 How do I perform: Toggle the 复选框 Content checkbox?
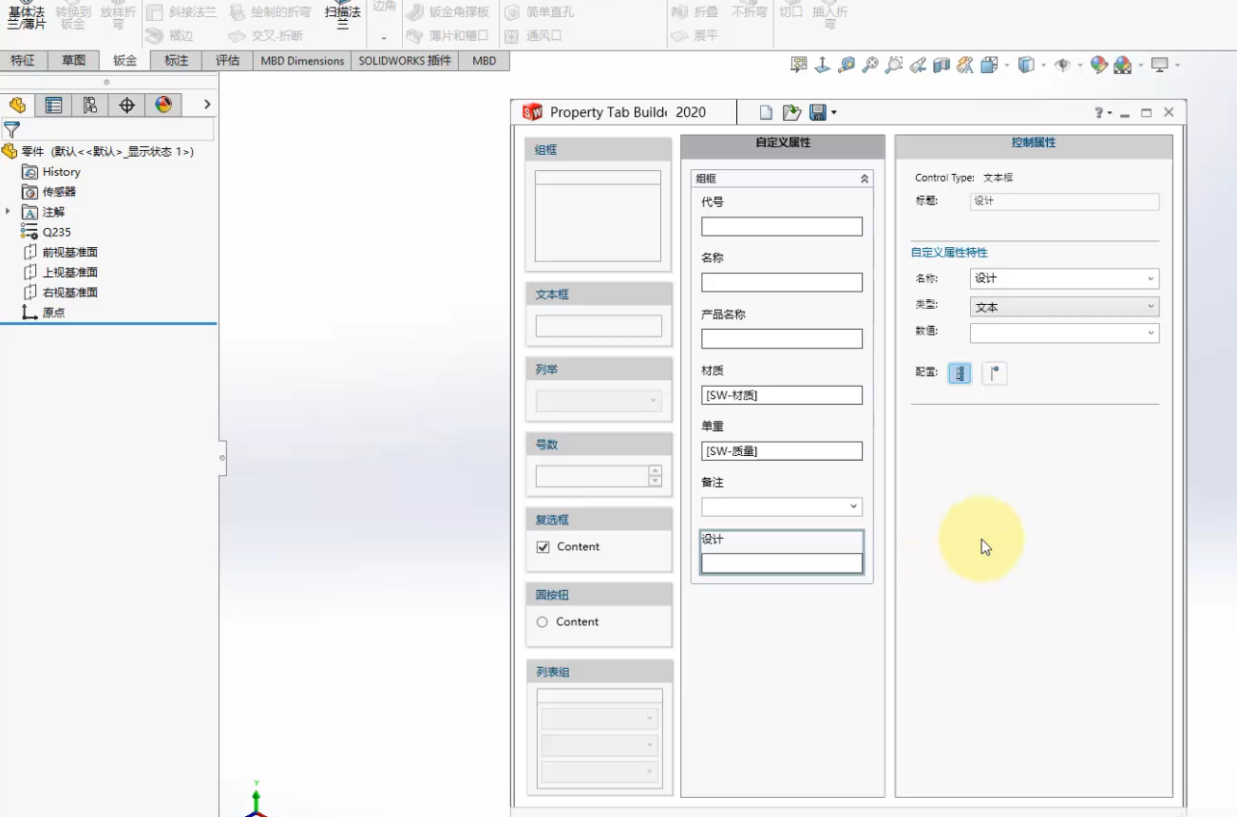(543, 547)
